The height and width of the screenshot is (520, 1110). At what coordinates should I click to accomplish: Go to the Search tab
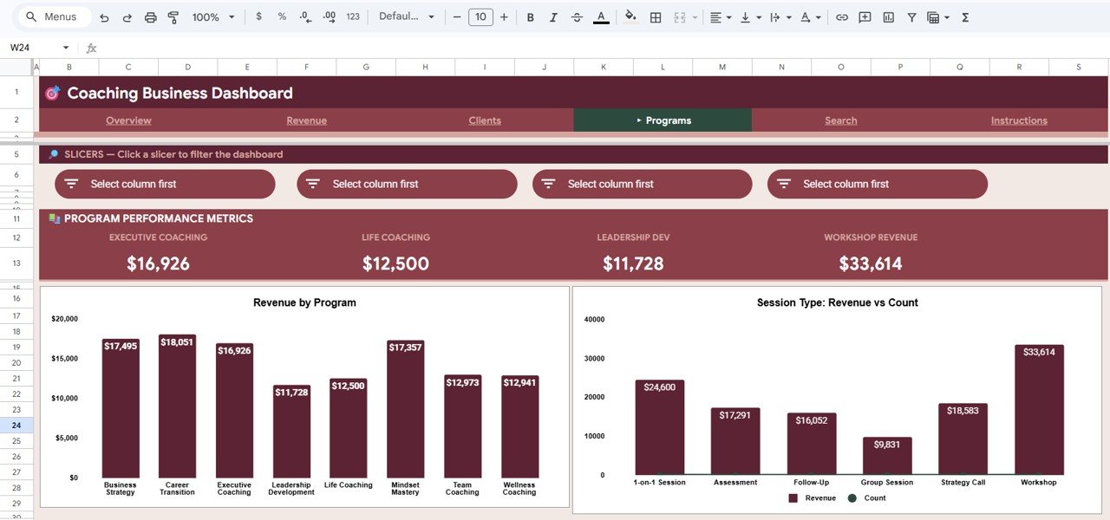coord(841,120)
